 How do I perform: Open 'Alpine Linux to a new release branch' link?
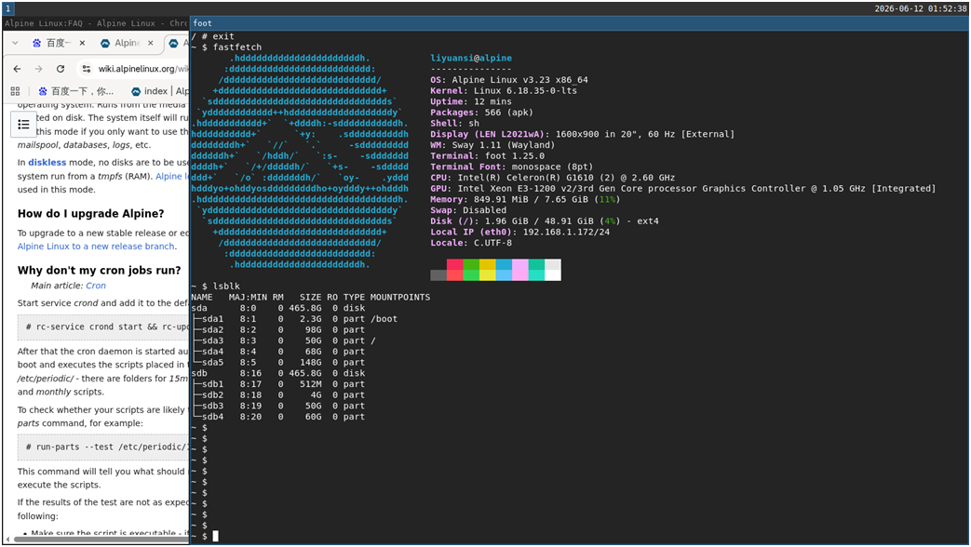coord(96,247)
